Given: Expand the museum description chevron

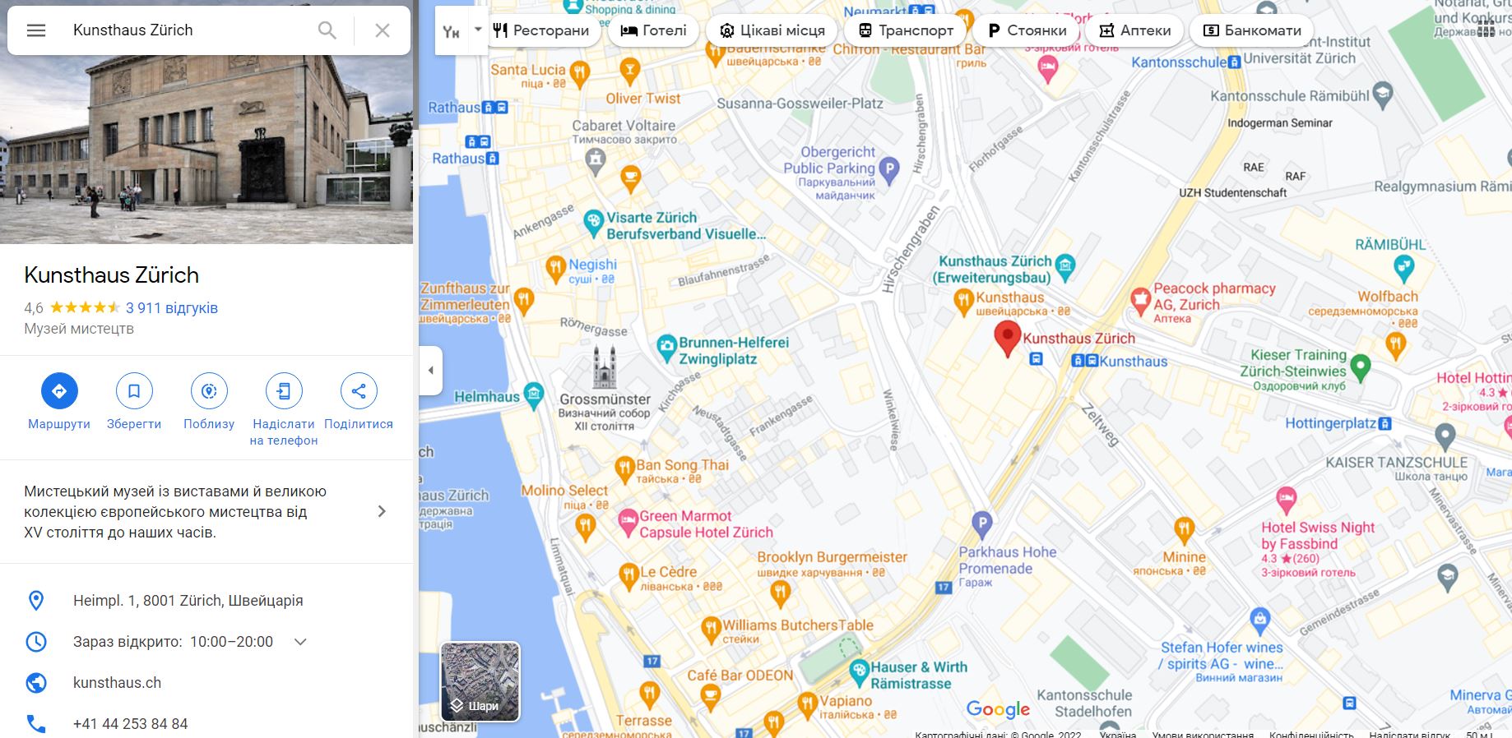Looking at the screenshot, I should [x=381, y=511].
